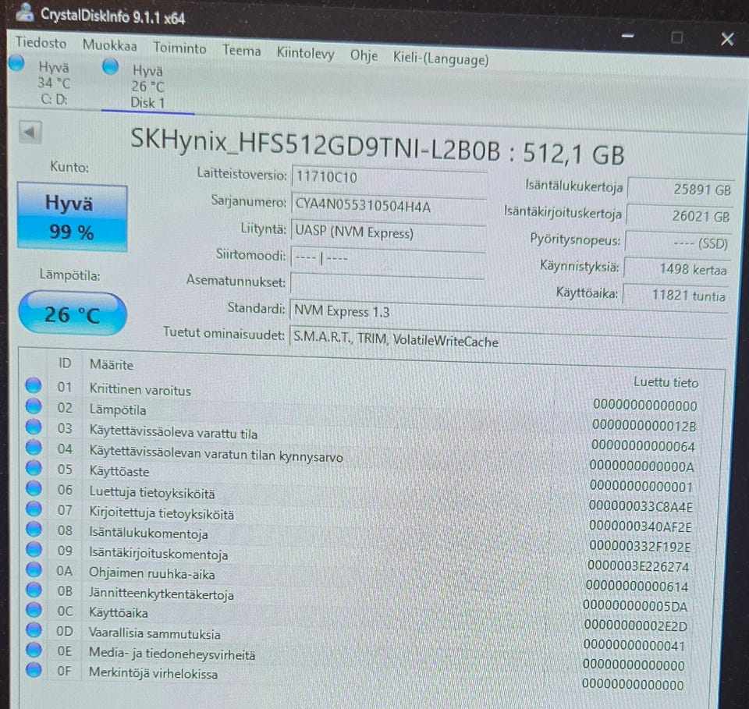
Task: Click the host reads value 25891 GB
Action: pos(680,190)
